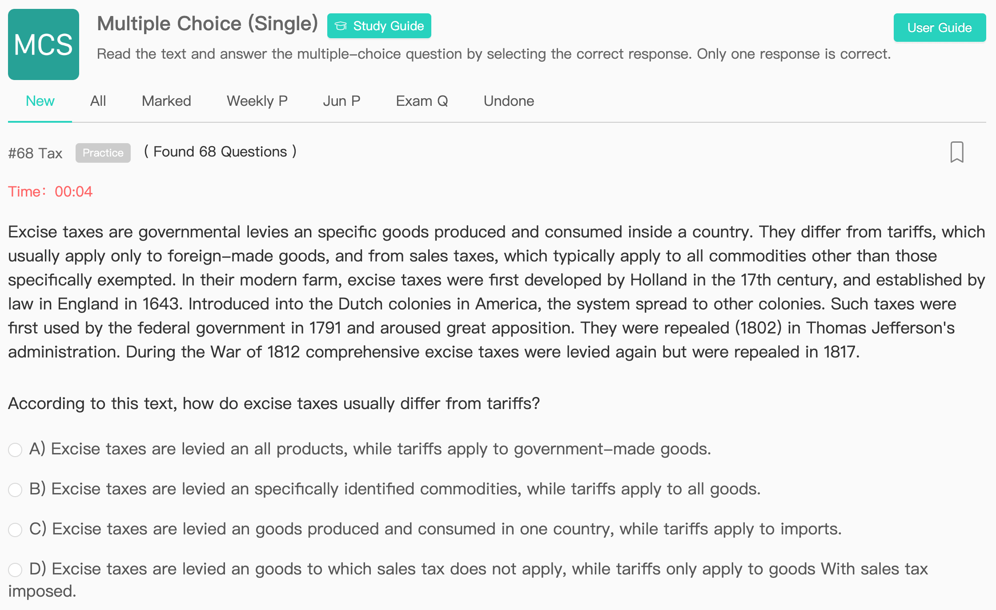The width and height of the screenshot is (996, 610).
Task: Click the Time counter display
Action: pyautogui.click(x=50, y=192)
